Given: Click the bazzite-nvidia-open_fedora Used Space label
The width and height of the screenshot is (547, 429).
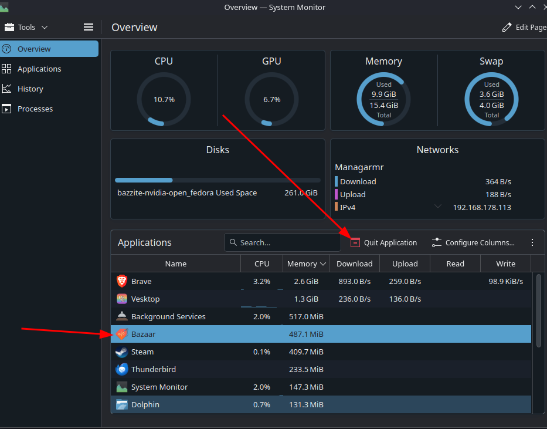Looking at the screenshot, I should click(187, 192).
